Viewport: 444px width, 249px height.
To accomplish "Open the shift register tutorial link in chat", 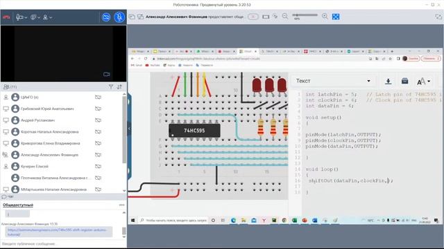I will [58, 232].
